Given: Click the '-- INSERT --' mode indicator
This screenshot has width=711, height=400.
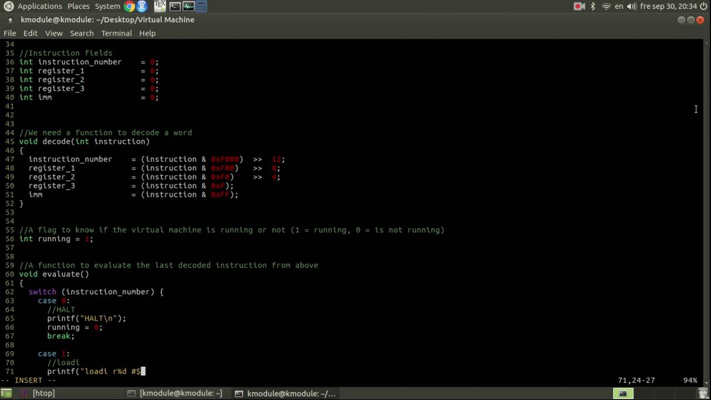Looking at the screenshot, I should pos(28,381).
